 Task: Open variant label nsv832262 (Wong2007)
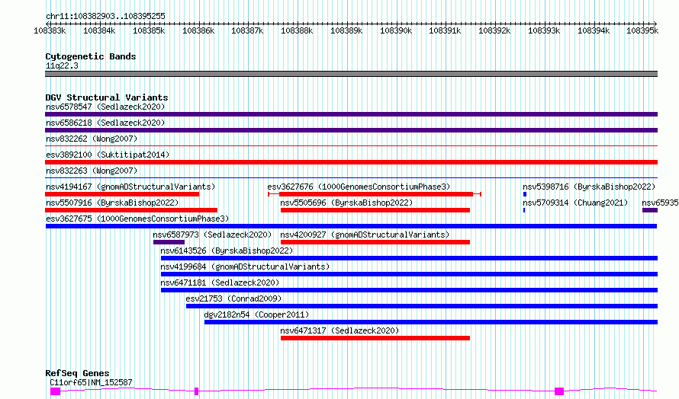coord(92,139)
